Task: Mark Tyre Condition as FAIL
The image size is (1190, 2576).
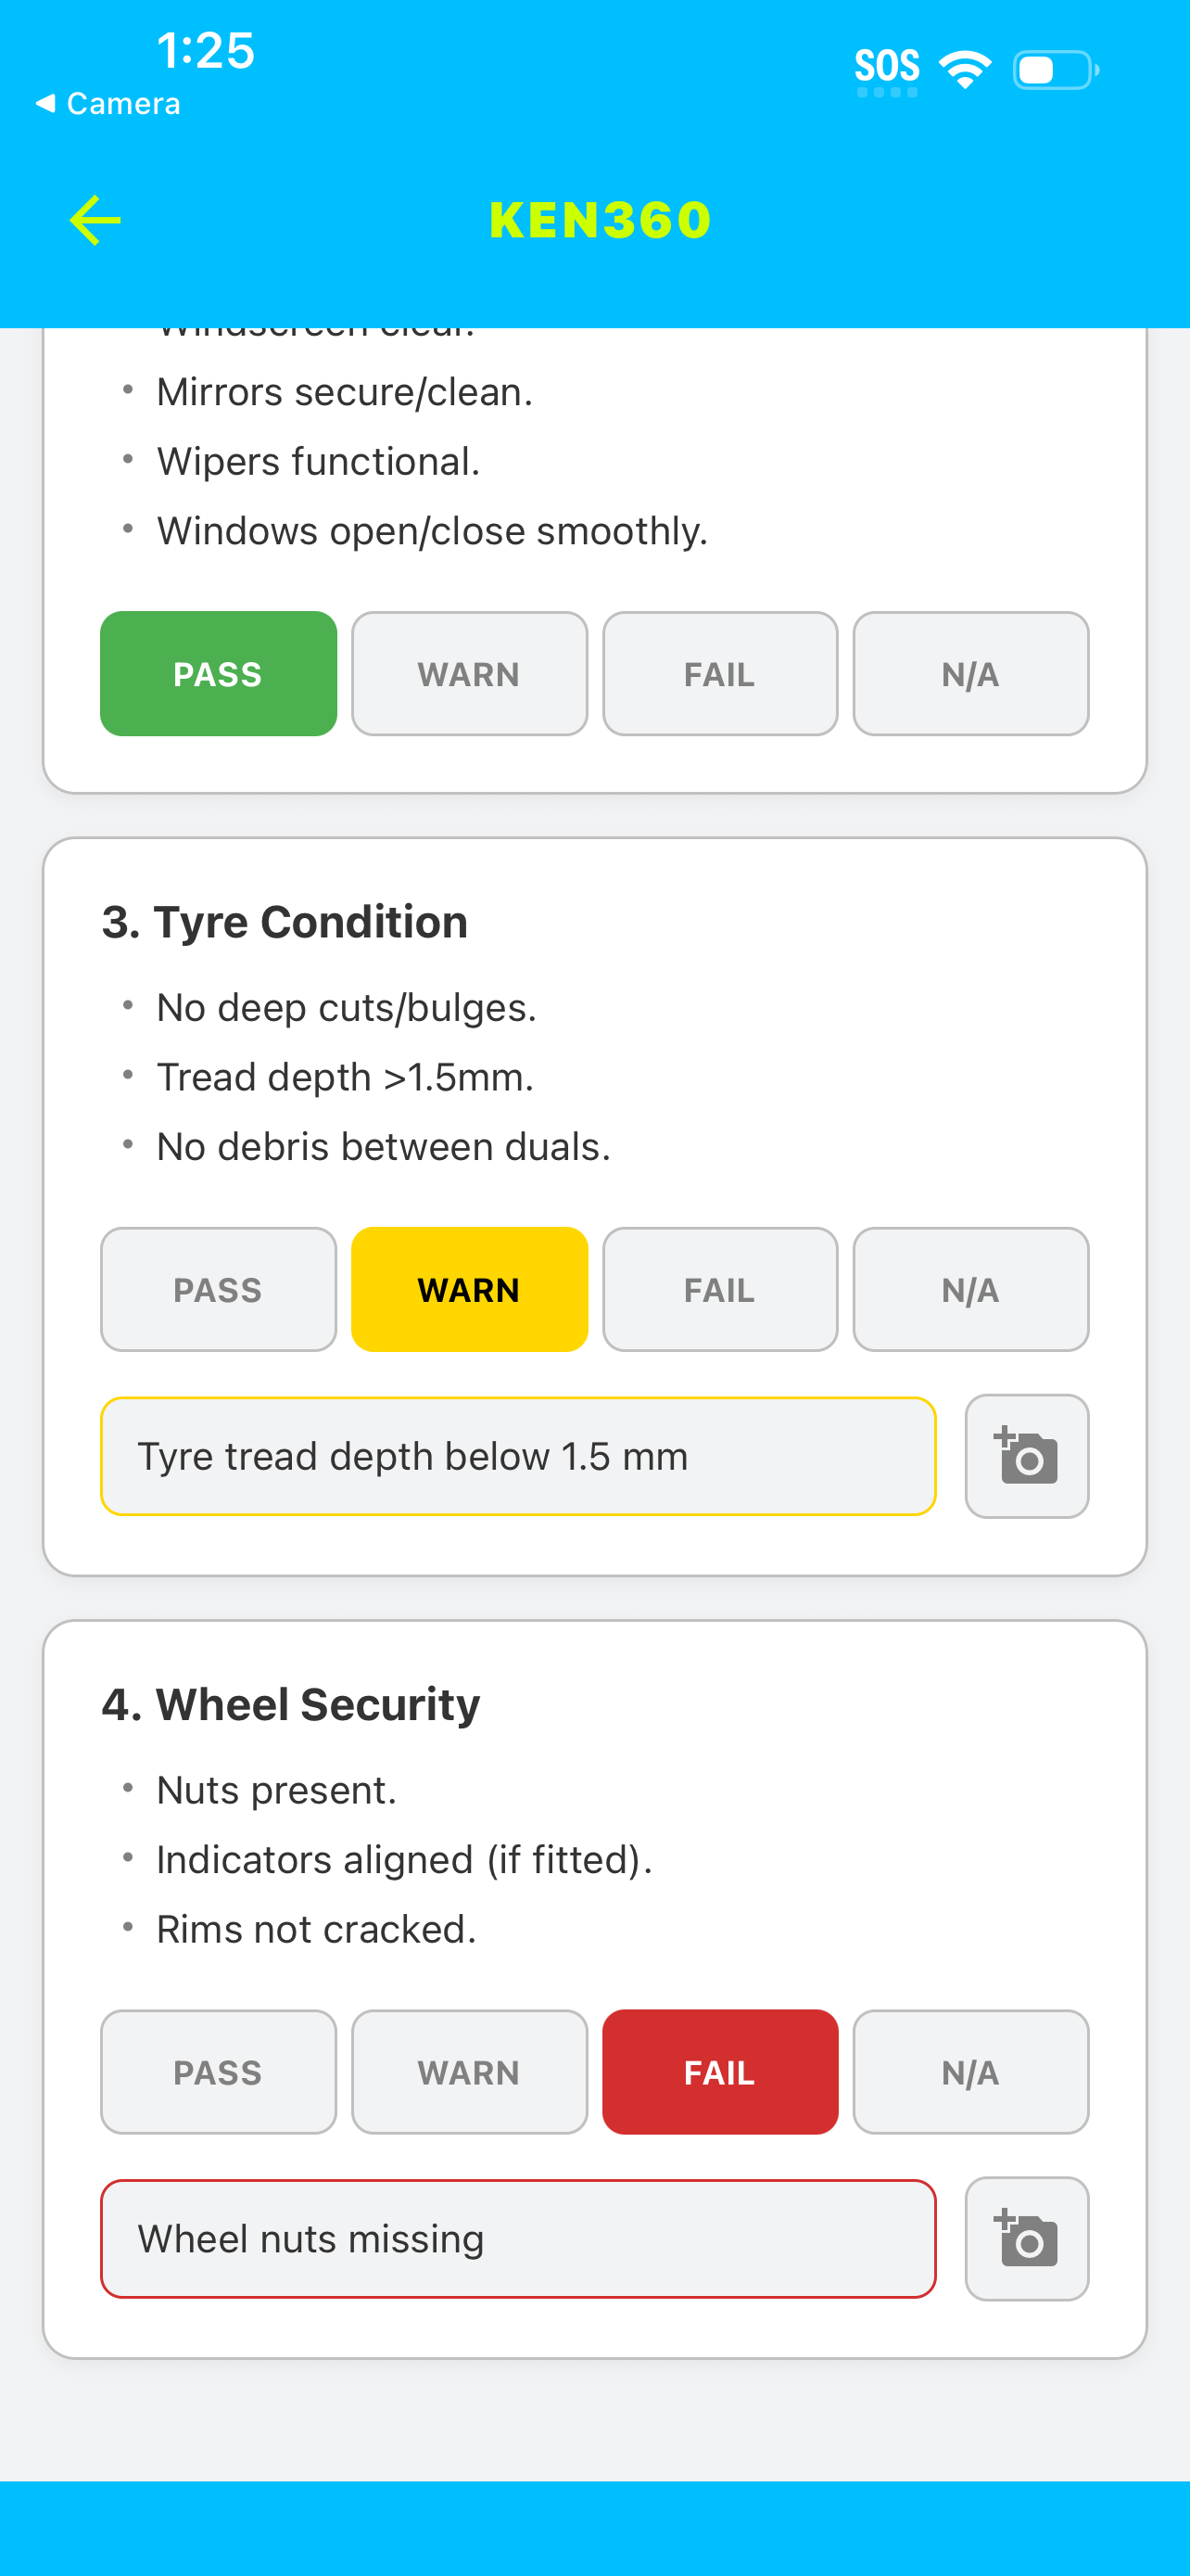Action: (x=719, y=1290)
